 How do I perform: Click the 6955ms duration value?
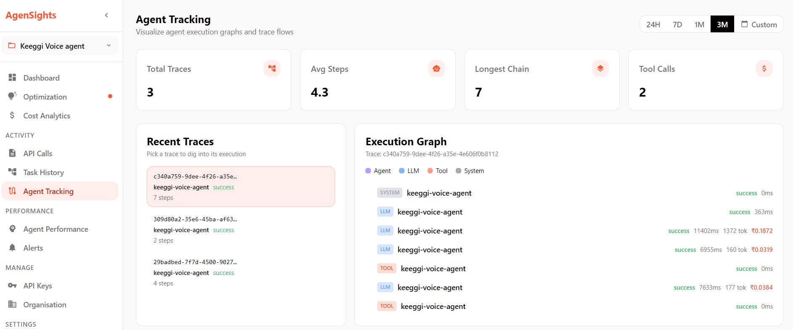click(x=711, y=249)
